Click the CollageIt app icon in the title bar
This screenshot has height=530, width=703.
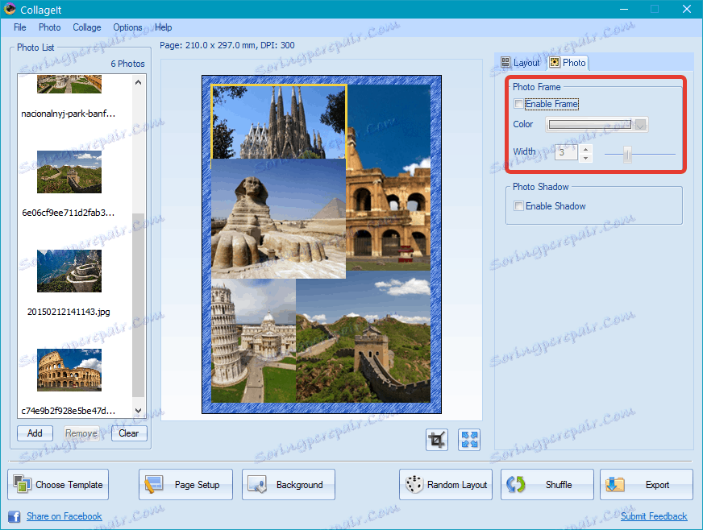click(x=10, y=9)
